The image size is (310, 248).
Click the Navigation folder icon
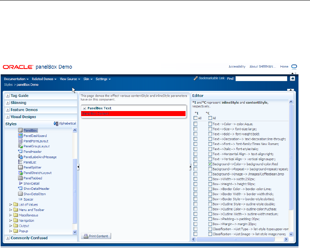point(16,220)
